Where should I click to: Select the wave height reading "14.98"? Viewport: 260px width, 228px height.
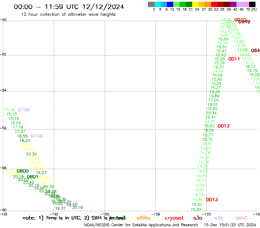pyautogui.click(x=197, y=200)
